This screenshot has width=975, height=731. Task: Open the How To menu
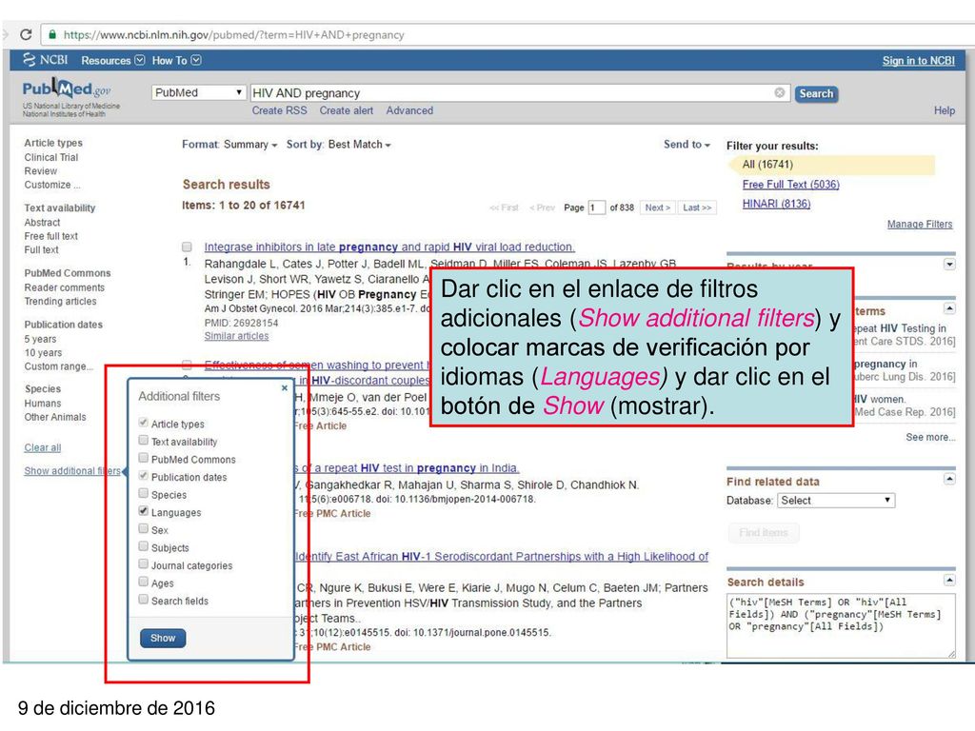[176, 60]
